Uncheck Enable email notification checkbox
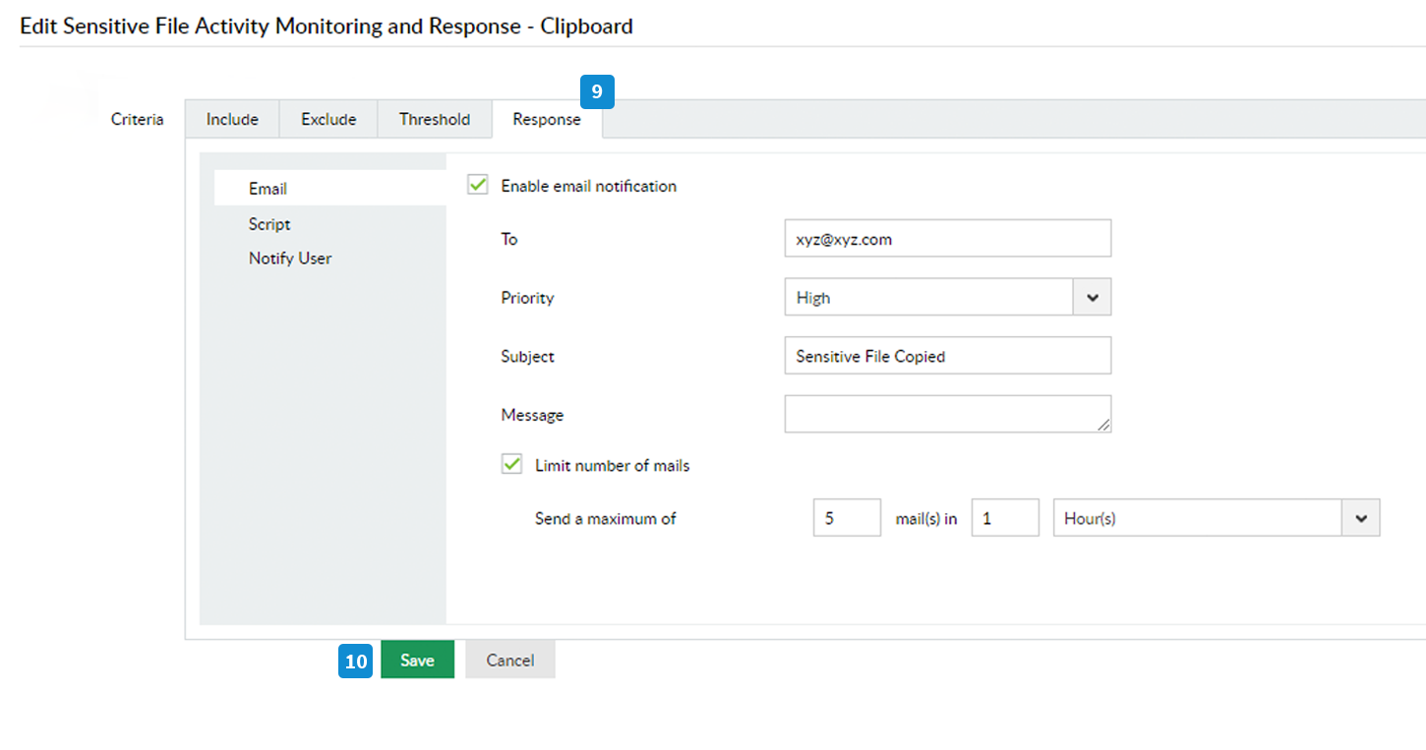Screen dimensions: 1426x750 (x=478, y=185)
